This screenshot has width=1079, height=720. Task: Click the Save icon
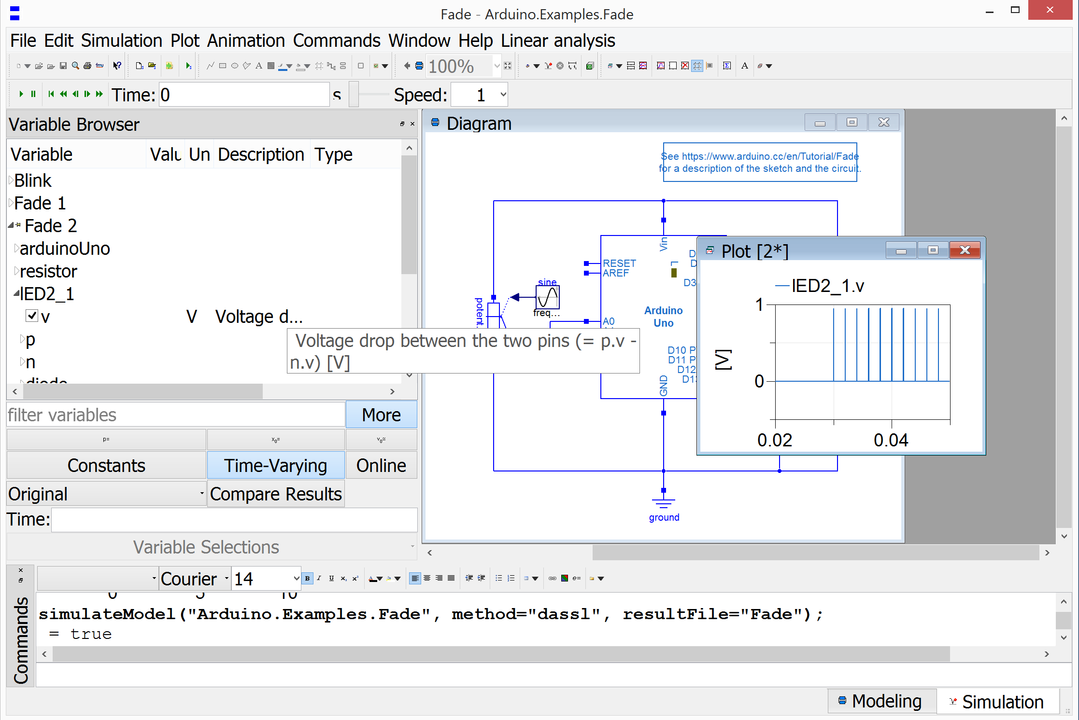pyautogui.click(x=63, y=66)
